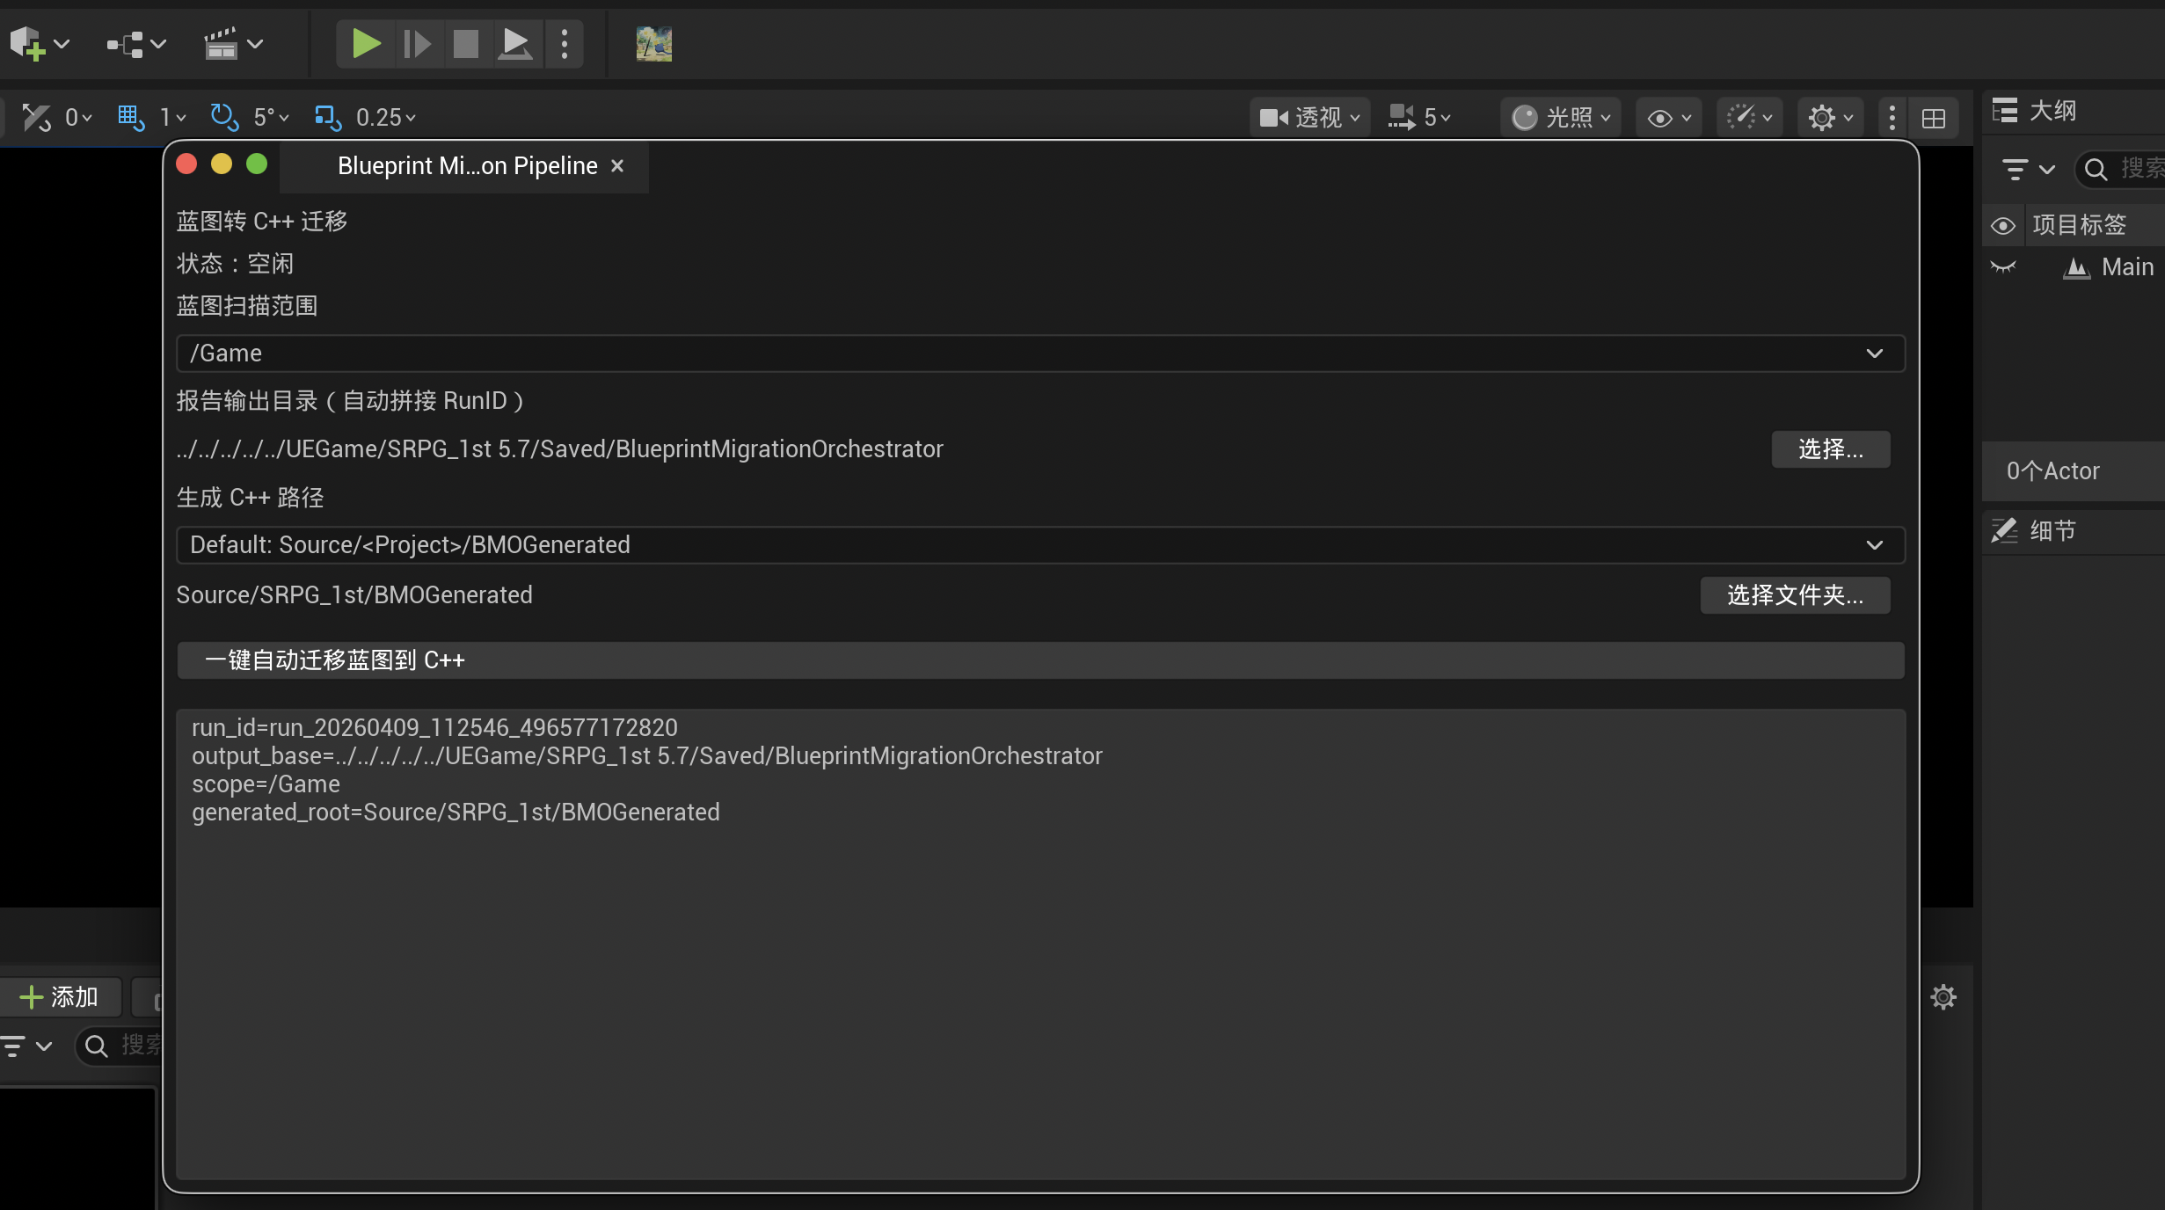
Task: Click the 添加 add button in content browser
Action: (60, 996)
